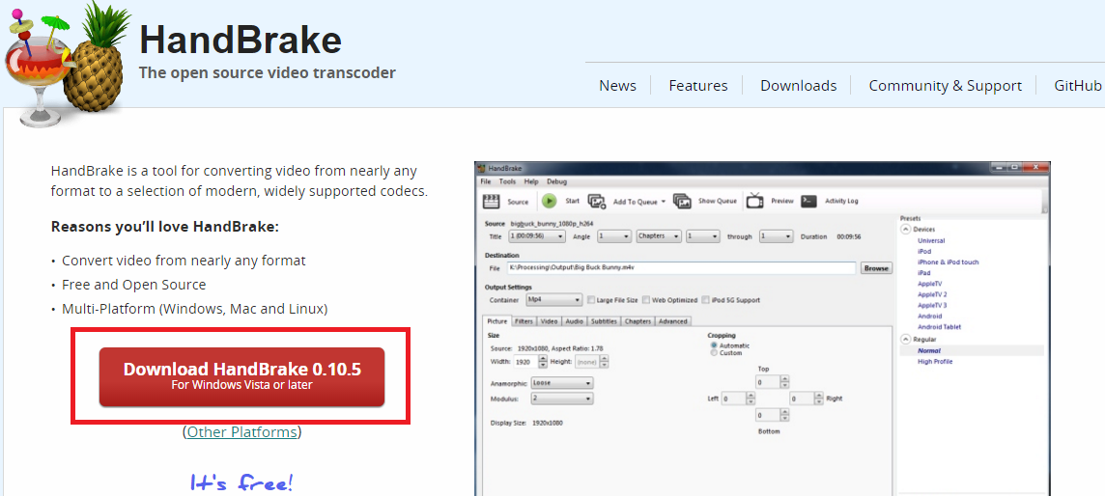Image resolution: width=1105 pixels, height=496 pixels.
Task: Click the Bottom cropping stepper
Action: (785, 415)
